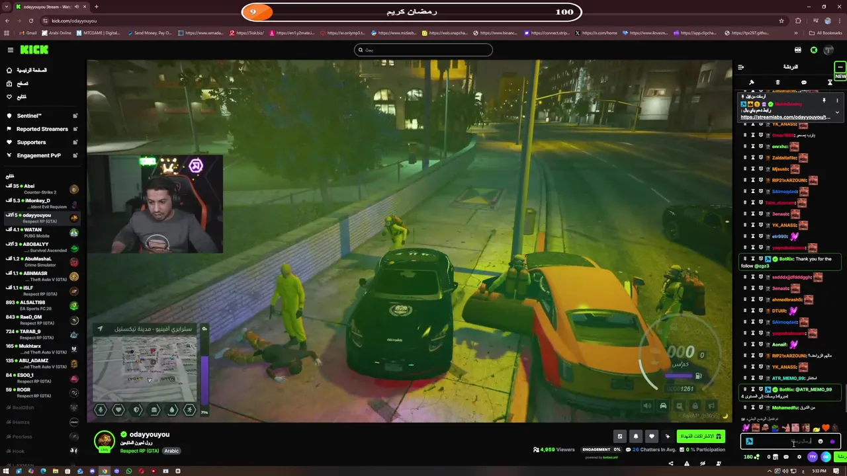Click the speech bubble icon in chat header

[x=803, y=83]
